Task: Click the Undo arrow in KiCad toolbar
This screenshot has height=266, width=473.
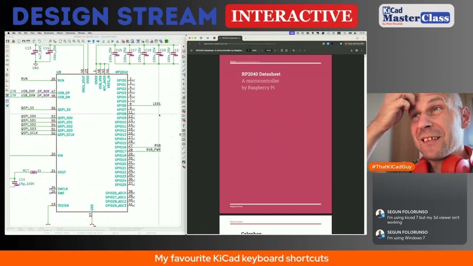Action: pos(40,41)
